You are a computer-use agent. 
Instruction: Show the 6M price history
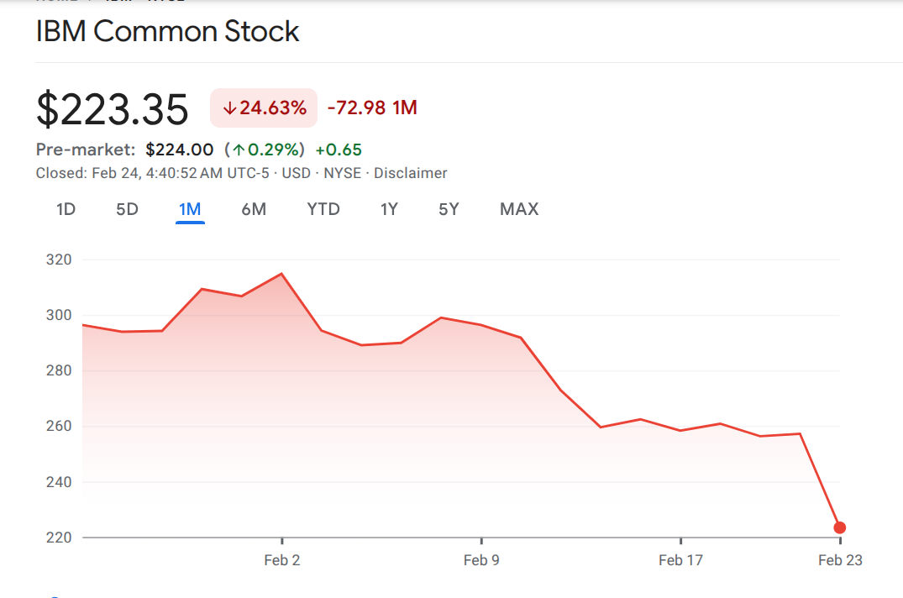pyautogui.click(x=254, y=209)
